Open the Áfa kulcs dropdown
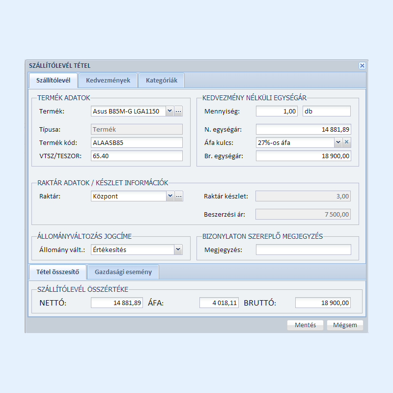 [x=338, y=142]
